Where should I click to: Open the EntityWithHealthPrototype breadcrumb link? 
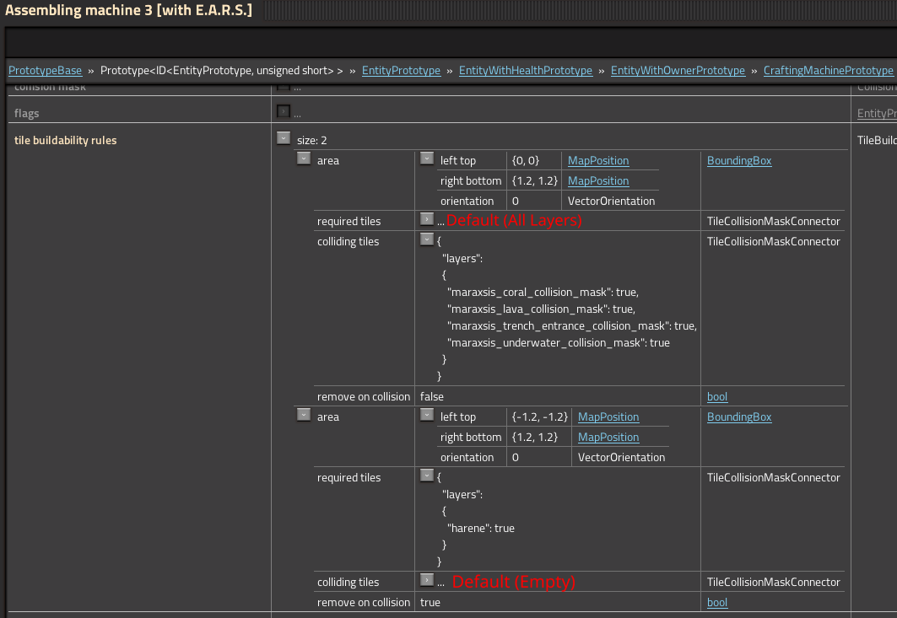point(525,70)
